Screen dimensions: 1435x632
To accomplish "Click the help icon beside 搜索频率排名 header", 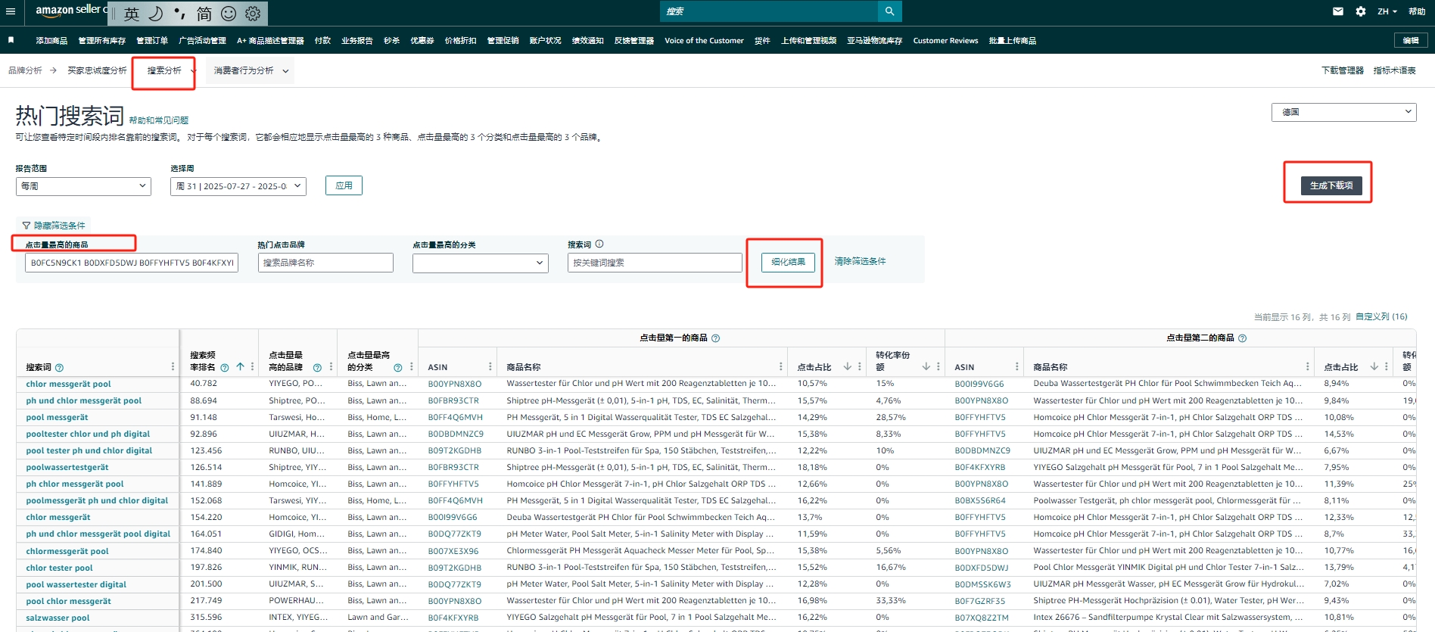I will [x=225, y=368].
